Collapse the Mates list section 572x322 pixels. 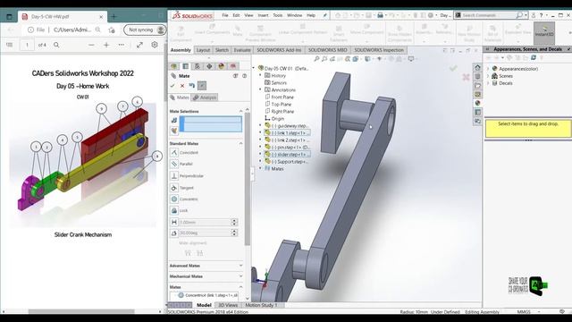(240, 287)
